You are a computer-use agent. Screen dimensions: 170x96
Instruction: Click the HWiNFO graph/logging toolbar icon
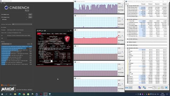(x=139, y=88)
